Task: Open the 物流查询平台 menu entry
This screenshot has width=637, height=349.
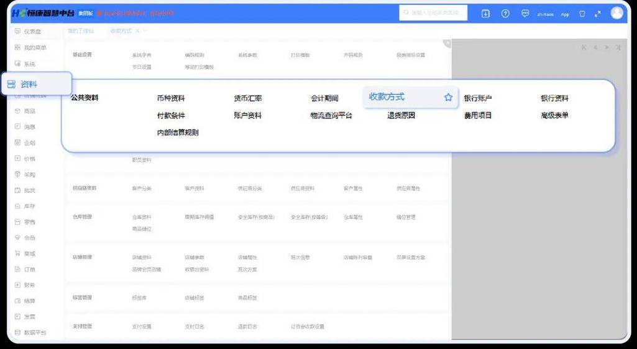Action: 331,115
